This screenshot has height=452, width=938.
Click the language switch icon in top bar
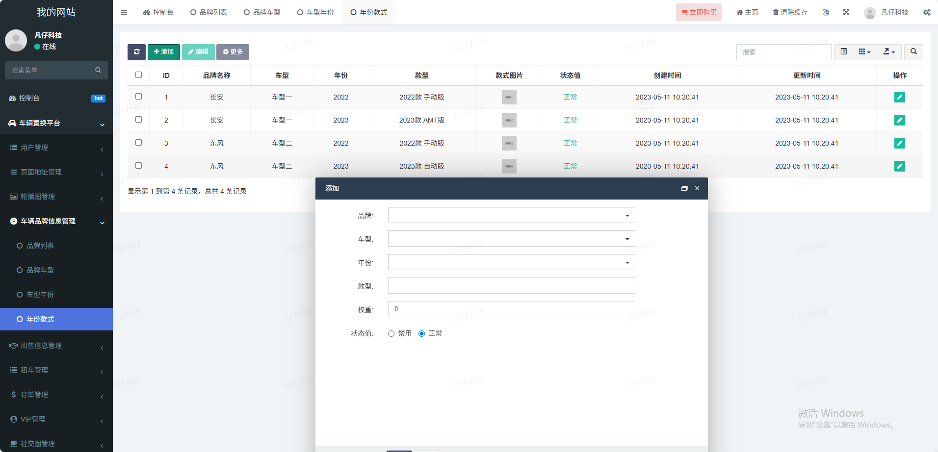[826, 12]
